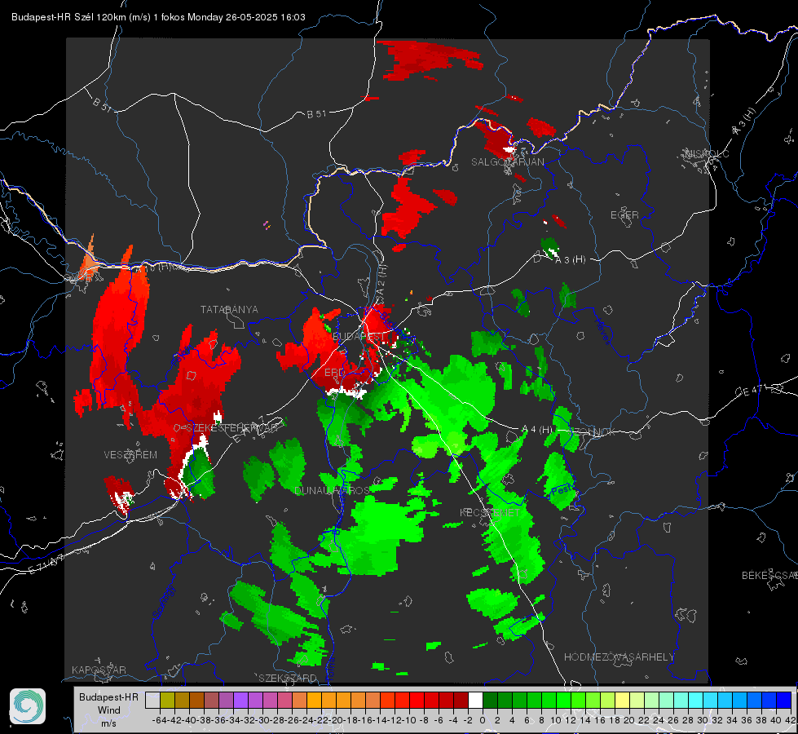Click the olive -64 legend swatch
Image resolution: width=798 pixels, height=734 pixels.
tap(167, 701)
